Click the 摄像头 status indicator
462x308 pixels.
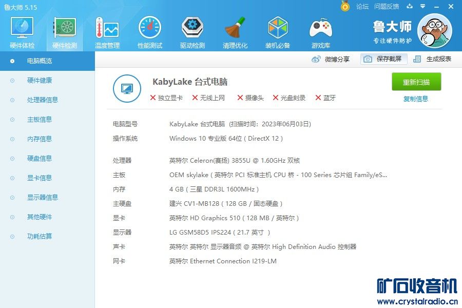251,98
